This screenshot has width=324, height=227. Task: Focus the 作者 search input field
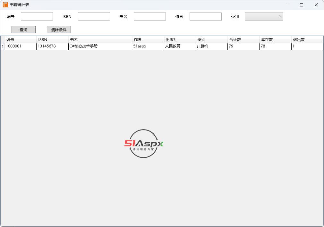(205, 17)
